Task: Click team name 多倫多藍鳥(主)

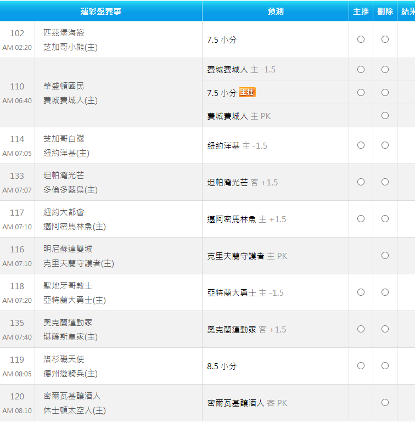Action: coord(70,190)
